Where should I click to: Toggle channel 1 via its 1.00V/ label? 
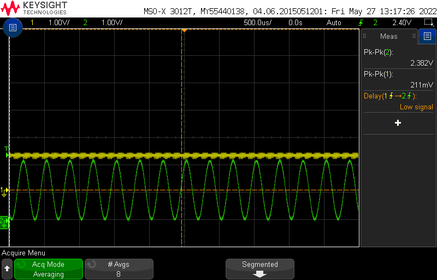[x=58, y=22]
